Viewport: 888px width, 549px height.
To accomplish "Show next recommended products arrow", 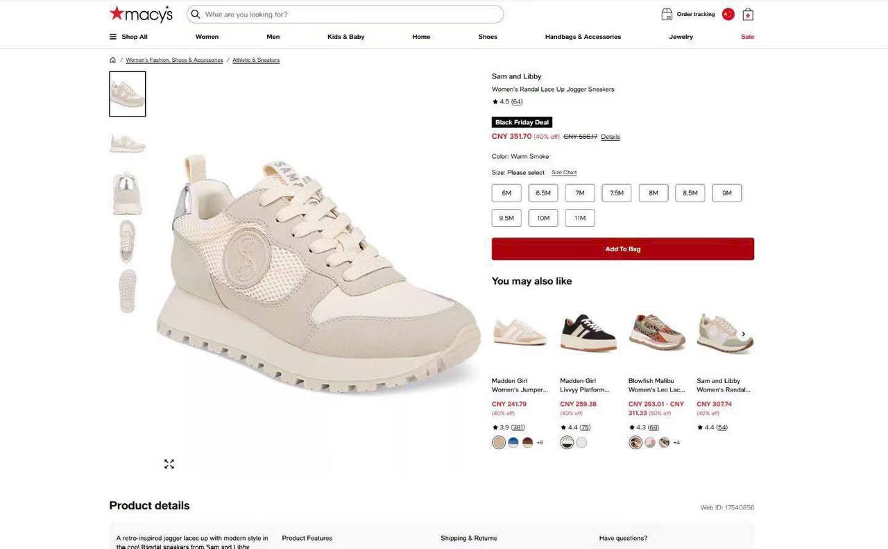I will click(x=743, y=334).
